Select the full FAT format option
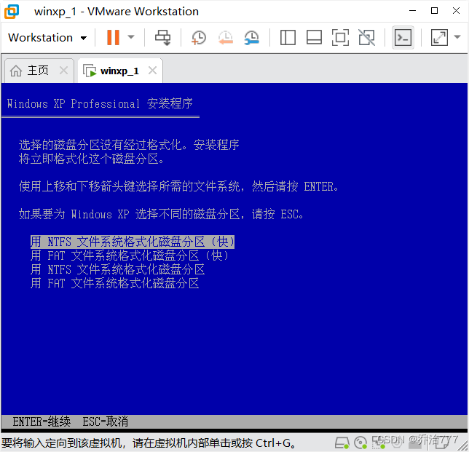 point(114,283)
